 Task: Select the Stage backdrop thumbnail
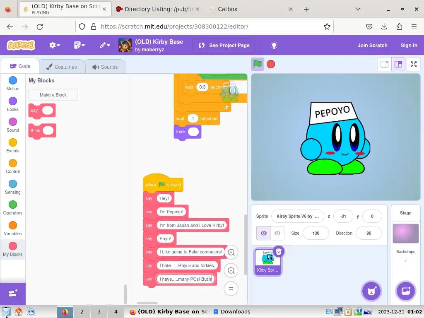click(405, 234)
